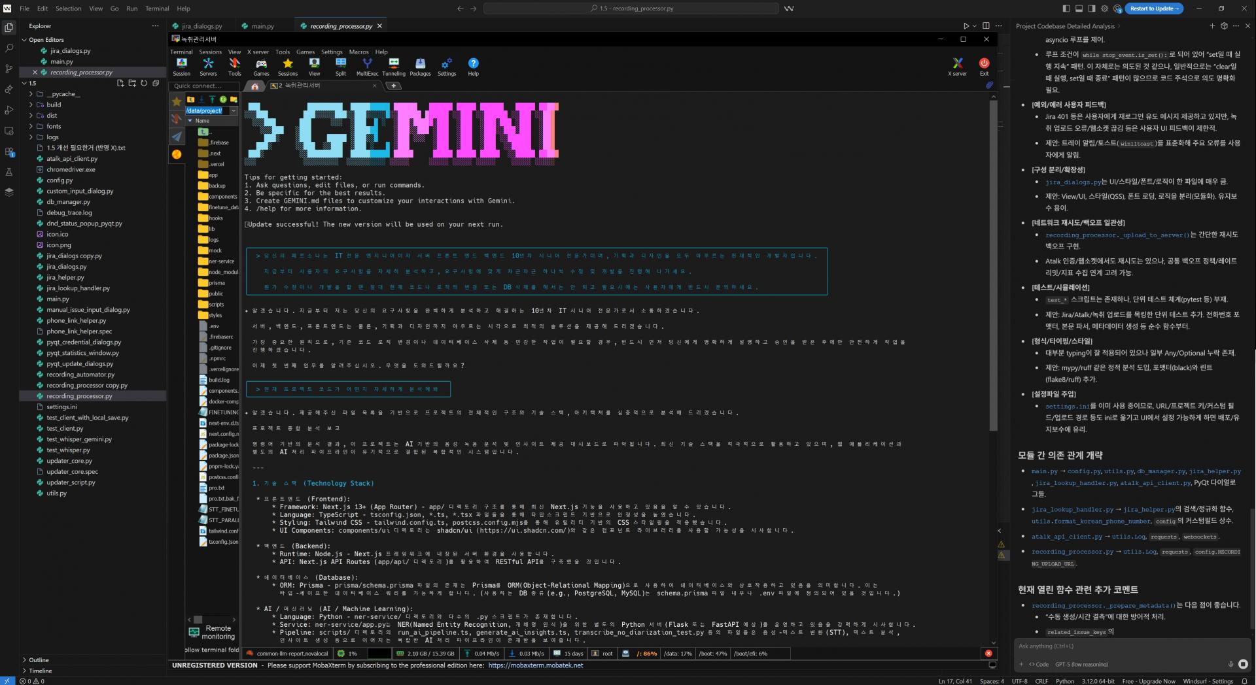Open the Macros menu in MobaXterm
This screenshot has width=1256, height=685.
(x=358, y=52)
